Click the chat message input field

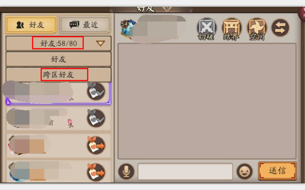[185, 171]
